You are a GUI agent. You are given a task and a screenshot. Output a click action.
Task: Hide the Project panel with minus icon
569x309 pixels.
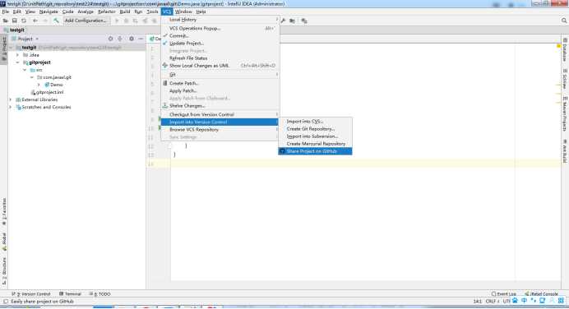click(x=141, y=39)
